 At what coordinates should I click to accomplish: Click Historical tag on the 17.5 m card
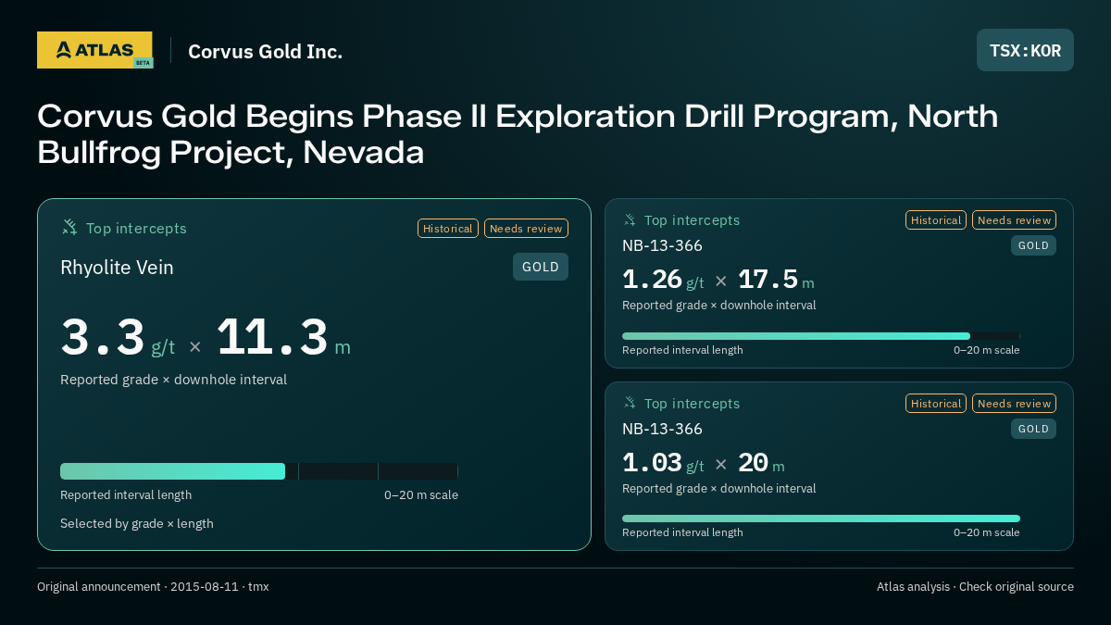[936, 220]
